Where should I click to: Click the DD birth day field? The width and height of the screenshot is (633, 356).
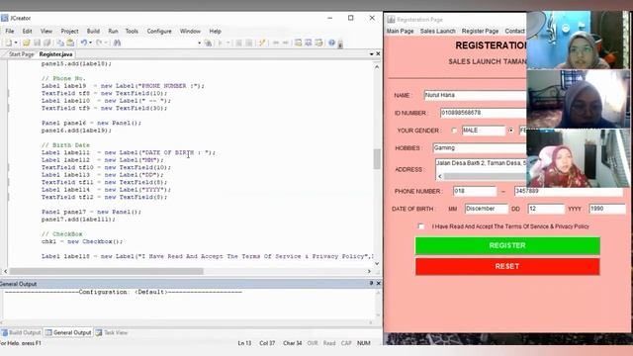coord(546,209)
